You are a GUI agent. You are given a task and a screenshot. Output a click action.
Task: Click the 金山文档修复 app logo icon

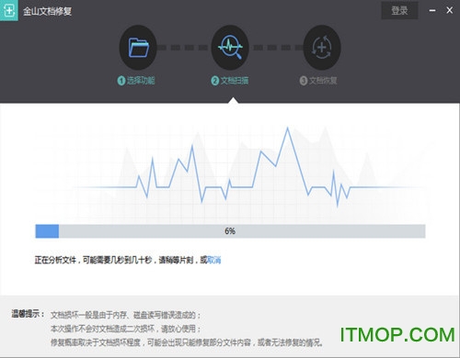[9, 10]
